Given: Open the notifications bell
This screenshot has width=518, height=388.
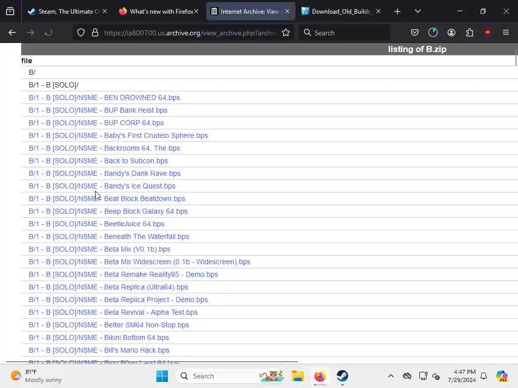Looking at the screenshot, I should (484, 376).
